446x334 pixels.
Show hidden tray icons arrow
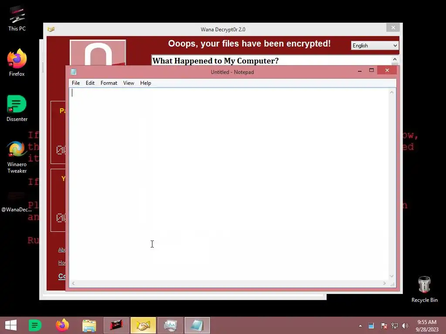point(360,326)
